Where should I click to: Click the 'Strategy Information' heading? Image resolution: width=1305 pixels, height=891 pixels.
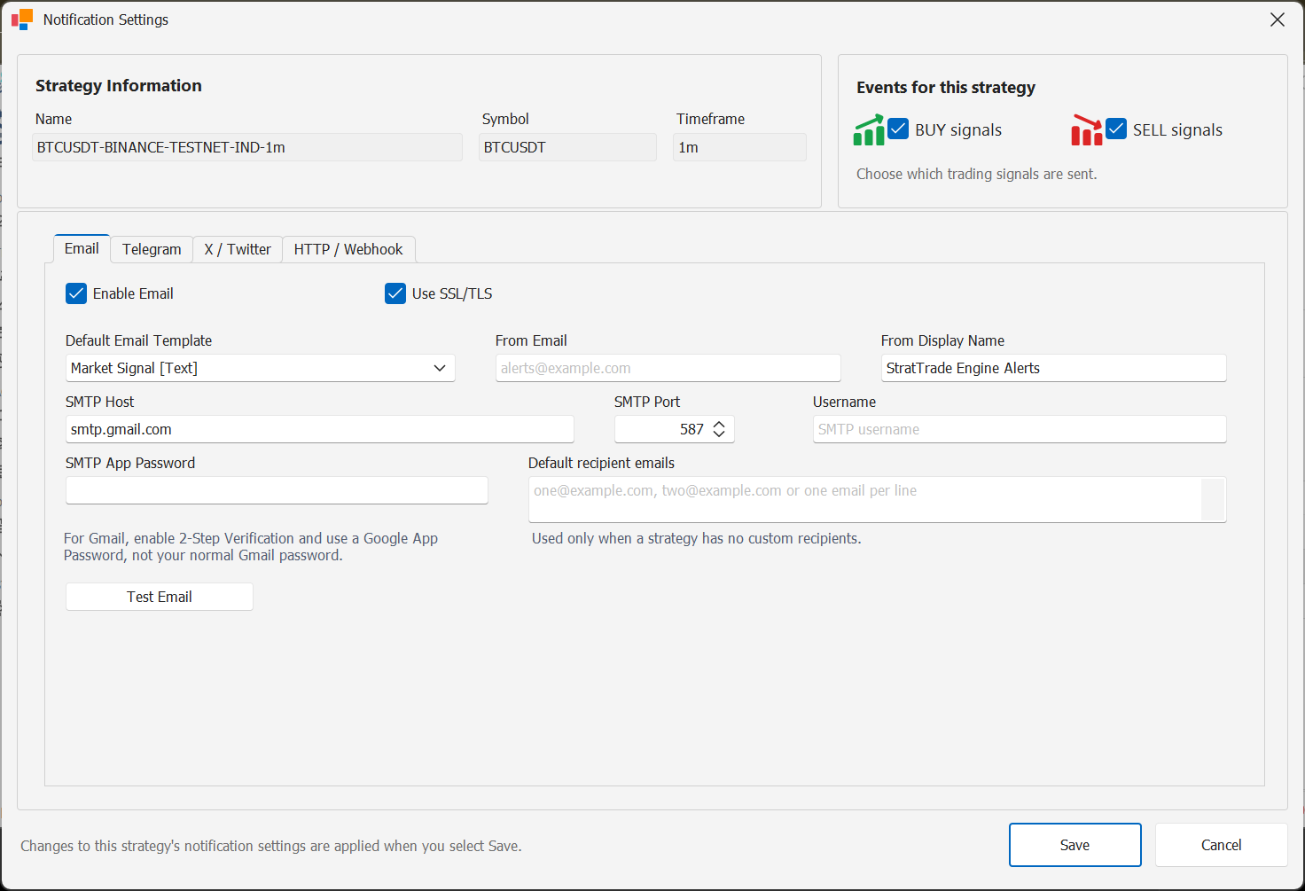point(119,86)
